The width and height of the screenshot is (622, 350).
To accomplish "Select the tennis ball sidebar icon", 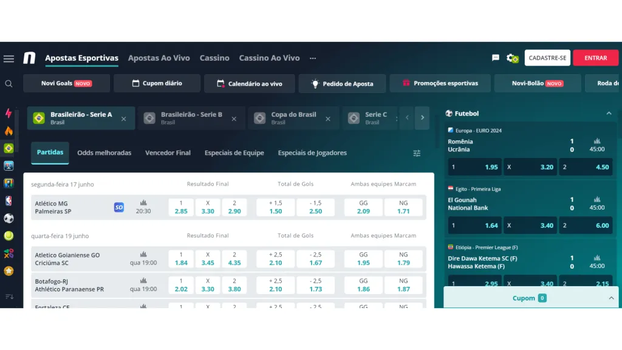I will tap(9, 236).
